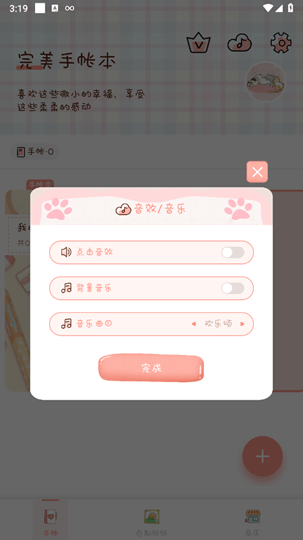This screenshot has height=540, width=303.
Task: Close the sound dialog with X
Action: (257, 172)
